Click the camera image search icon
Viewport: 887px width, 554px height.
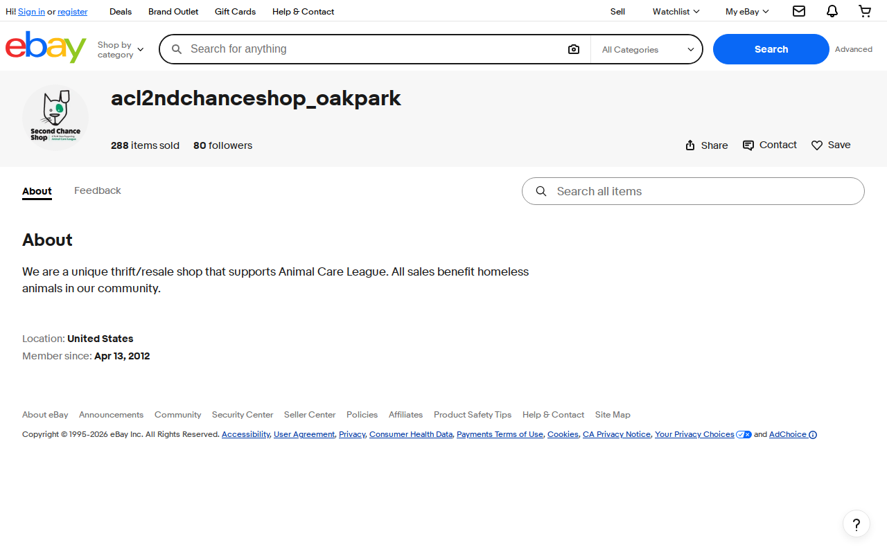click(574, 49)
